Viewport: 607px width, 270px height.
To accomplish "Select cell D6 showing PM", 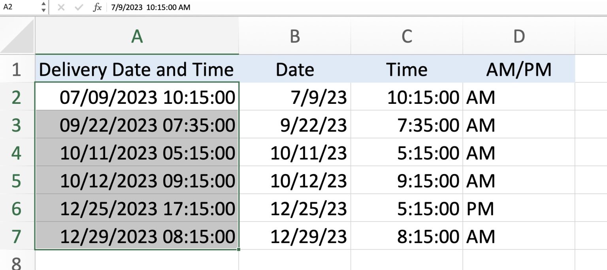I will coord(519,208).
